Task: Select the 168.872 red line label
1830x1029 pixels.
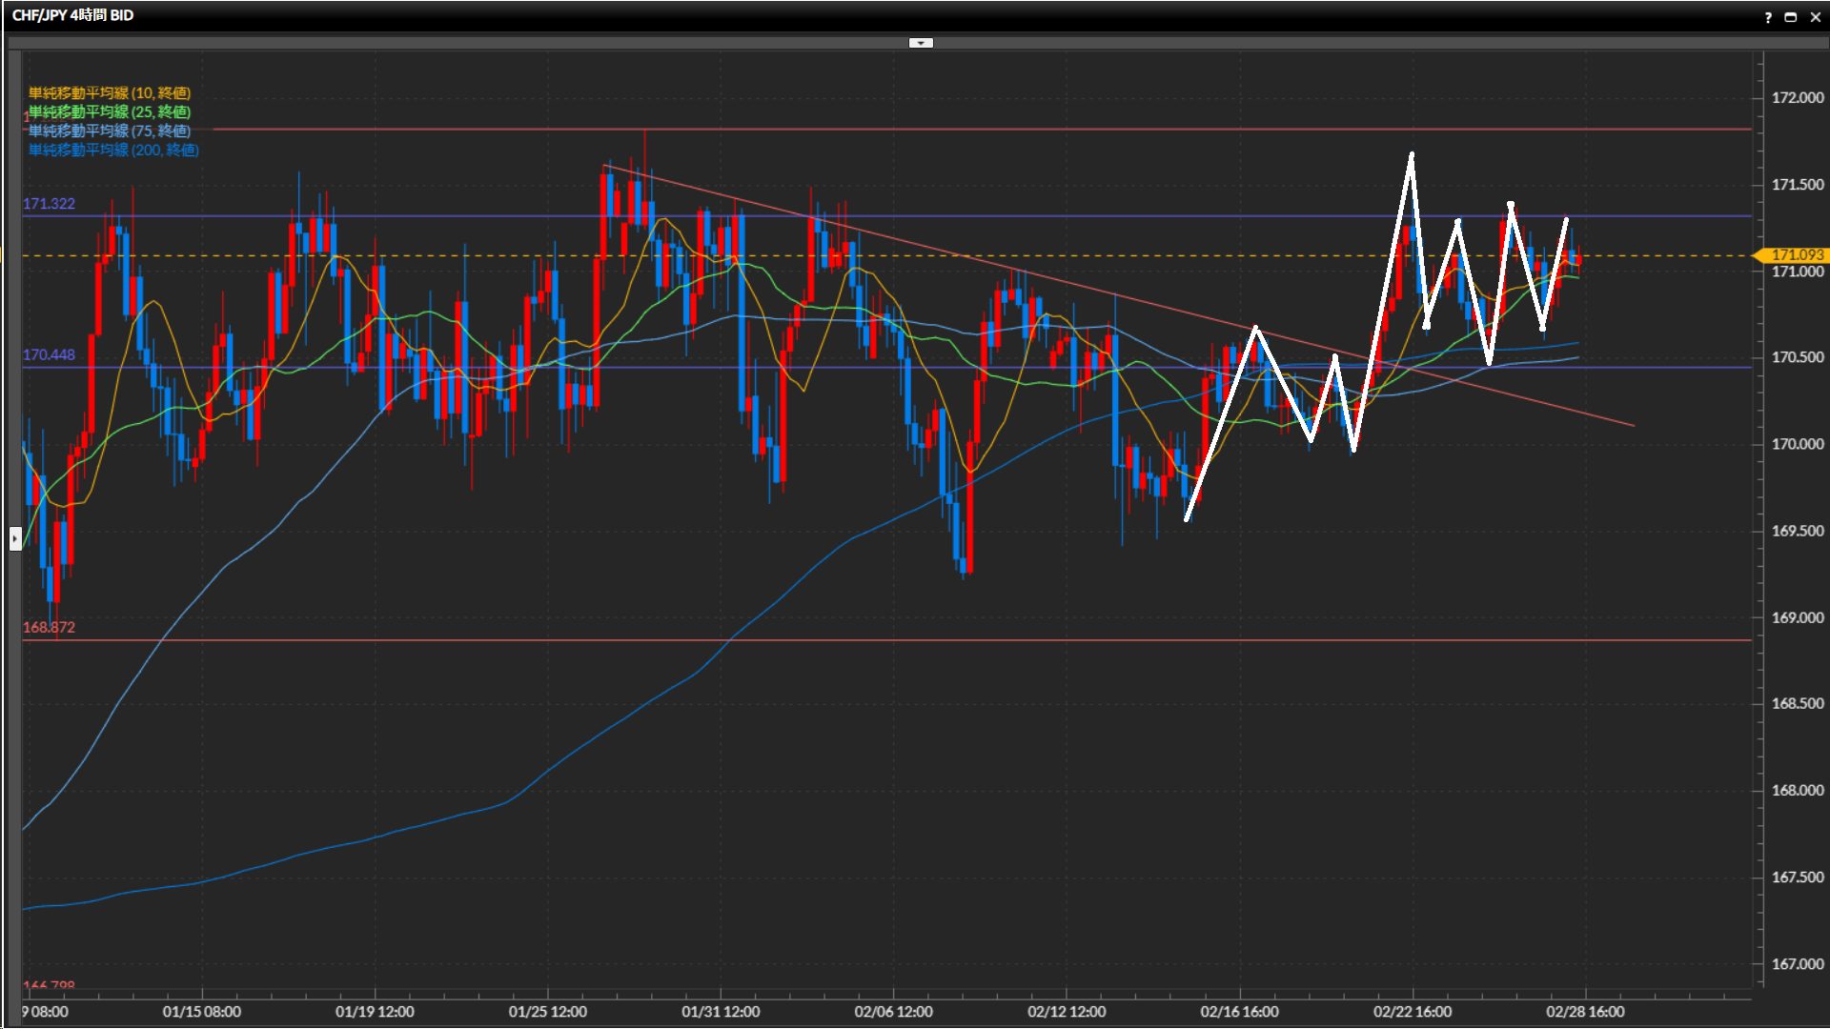Action: tap(49, 627)
